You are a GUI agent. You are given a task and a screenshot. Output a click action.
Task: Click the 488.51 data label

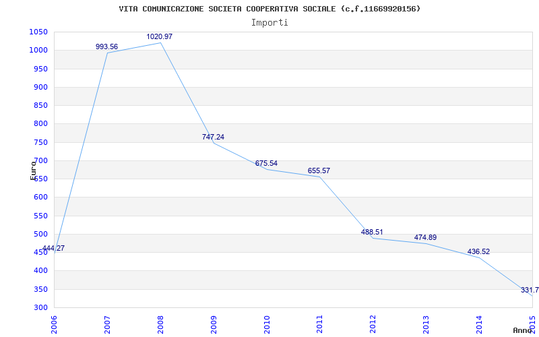click(372, 232)
